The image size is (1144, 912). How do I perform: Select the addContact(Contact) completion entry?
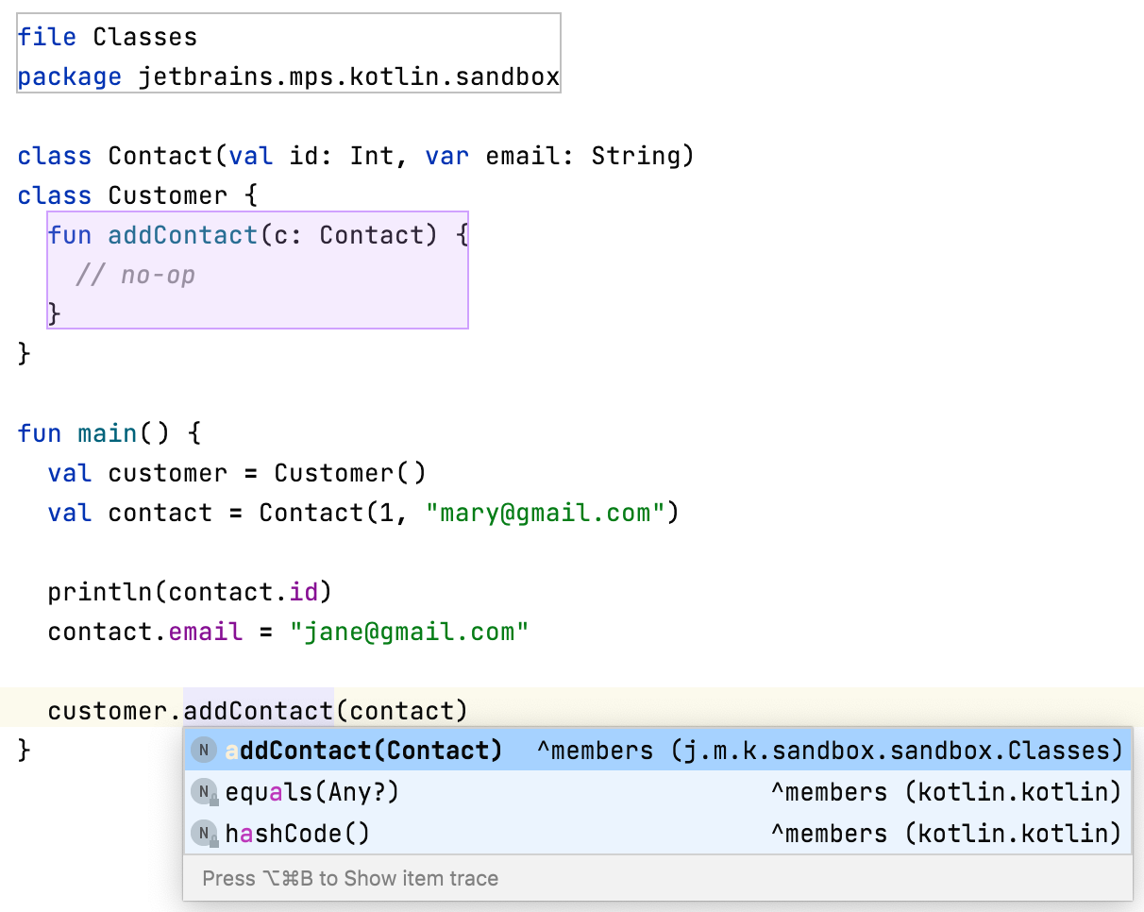point(657,751)
